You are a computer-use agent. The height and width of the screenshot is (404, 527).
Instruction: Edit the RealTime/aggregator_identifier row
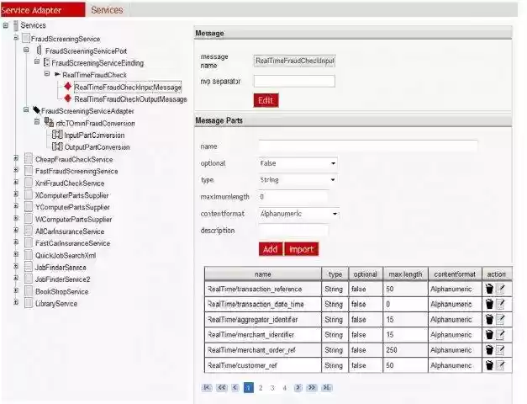[500, 319]
